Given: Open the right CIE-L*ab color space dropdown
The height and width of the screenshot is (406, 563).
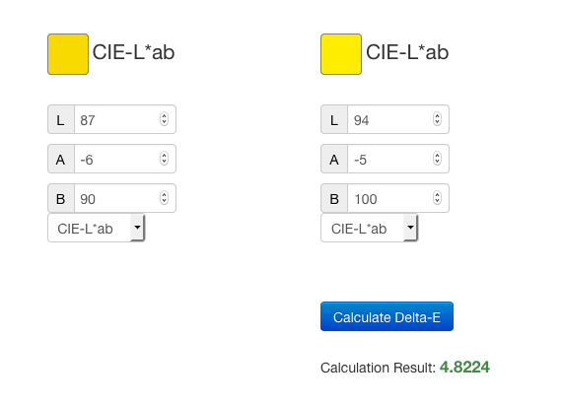Looking at the screenshot, I should click(369, 228).
